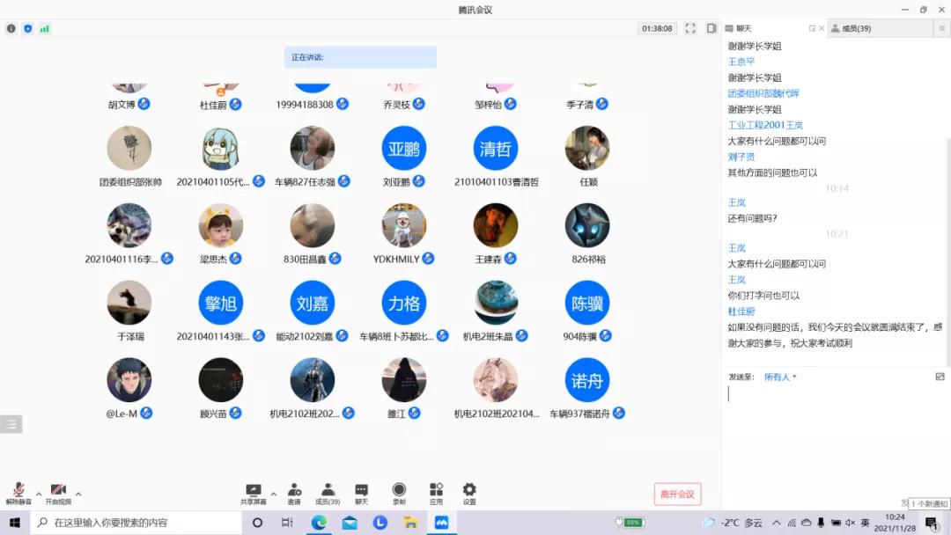Viewport: 951px width, 535px height.
Task: Click Share Screen (共享屏幕)
Action: pyautogui.click(x=254, y=493)
